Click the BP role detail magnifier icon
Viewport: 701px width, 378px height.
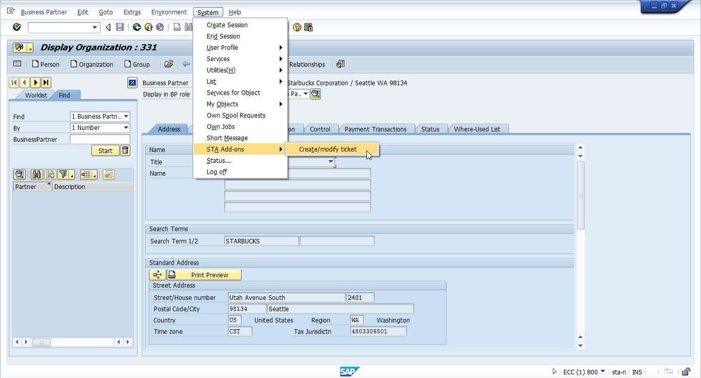[316, 94]
